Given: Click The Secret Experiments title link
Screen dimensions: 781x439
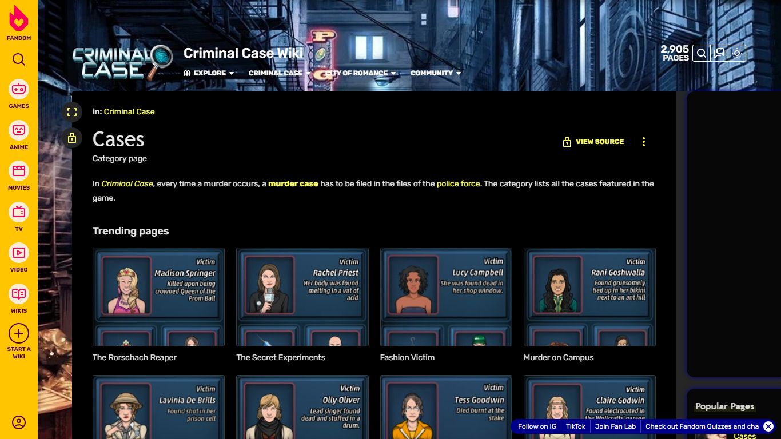Looking at the screenshot, I should tap(281, 357).
